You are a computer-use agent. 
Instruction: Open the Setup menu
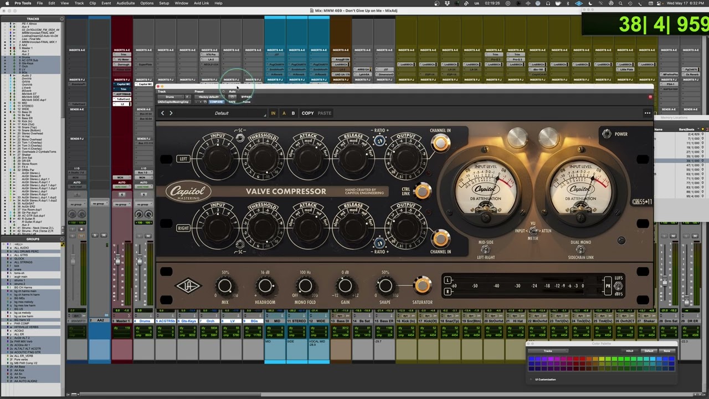pyautogui.click(x=164, y=3)
